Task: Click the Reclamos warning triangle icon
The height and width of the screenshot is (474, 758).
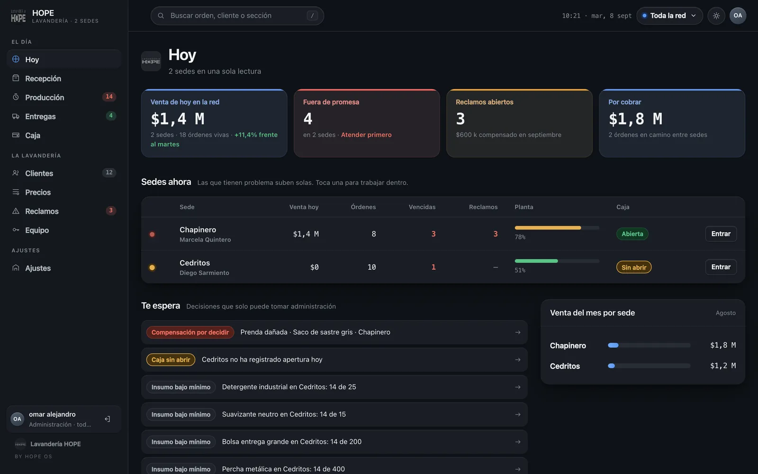Action: [16, 211]
